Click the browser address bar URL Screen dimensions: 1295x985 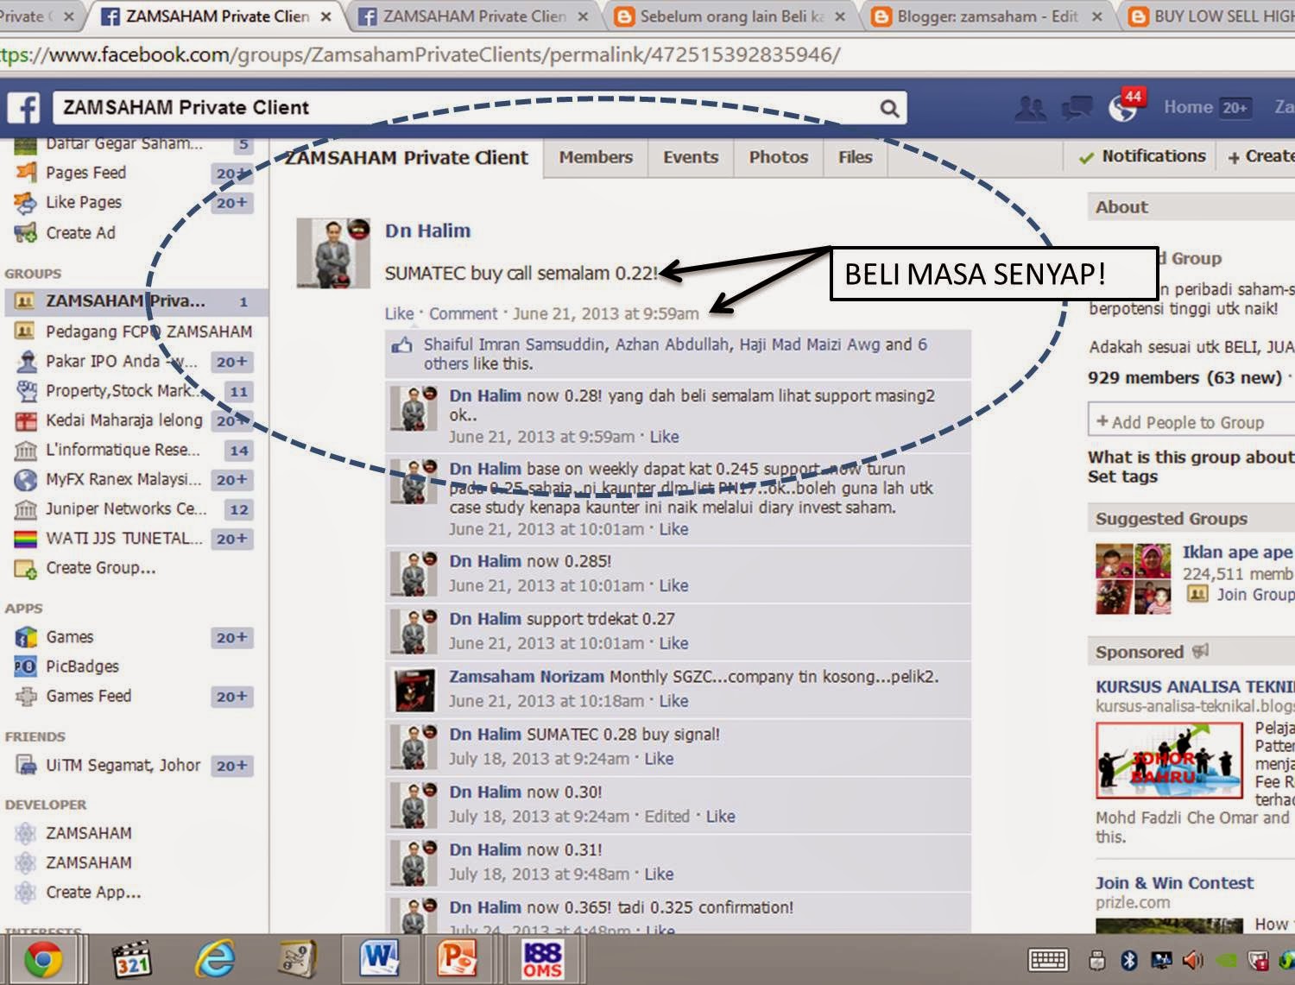point(420,55)
